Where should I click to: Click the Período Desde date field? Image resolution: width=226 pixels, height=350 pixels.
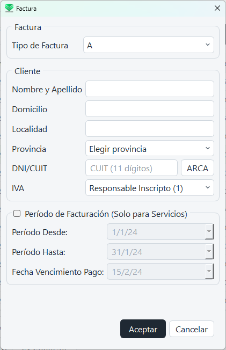click(156, 232)
